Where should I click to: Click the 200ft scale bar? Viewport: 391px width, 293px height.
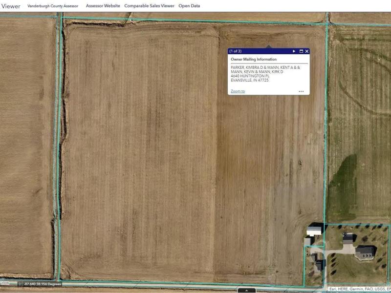point(5,283)
